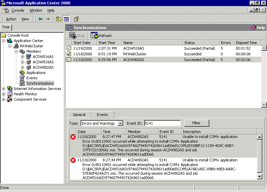Open the View menu
The width and height of the screenshot is (267, 192).
coord(25,19)
